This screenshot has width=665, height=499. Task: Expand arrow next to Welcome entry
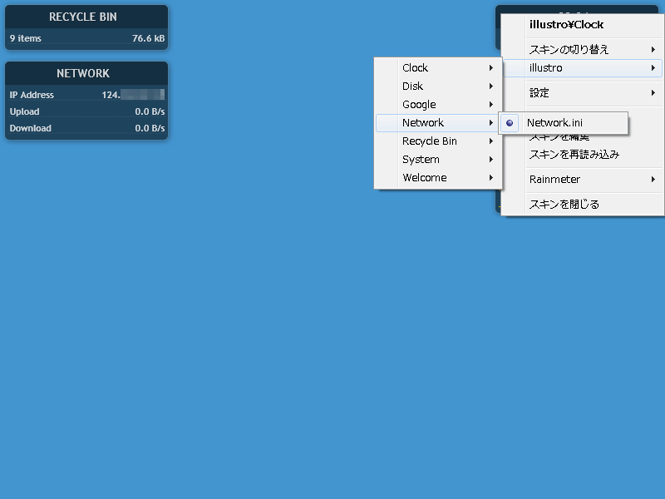(x=490, y=177)
